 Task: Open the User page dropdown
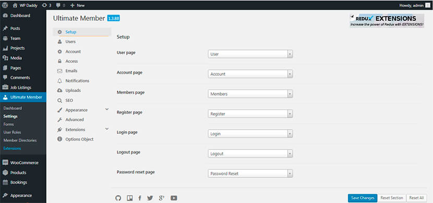point(250,54)
